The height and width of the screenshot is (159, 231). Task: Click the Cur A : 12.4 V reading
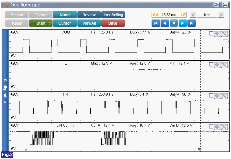tap(103, 125)
